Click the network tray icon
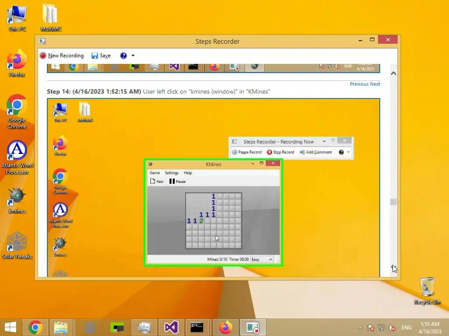Viewport: 449px width, 336px height. tap(381, 328)
